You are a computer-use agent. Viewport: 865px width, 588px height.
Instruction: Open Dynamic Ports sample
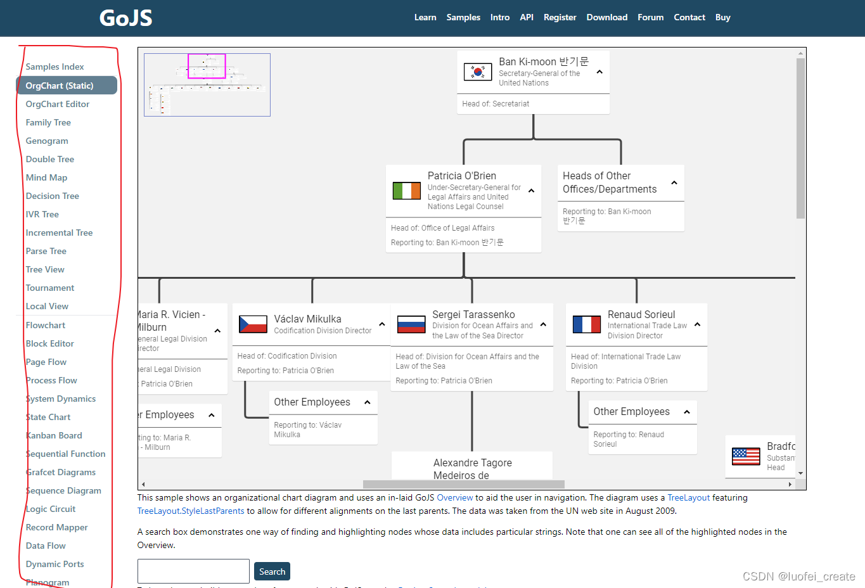[55, 564]
